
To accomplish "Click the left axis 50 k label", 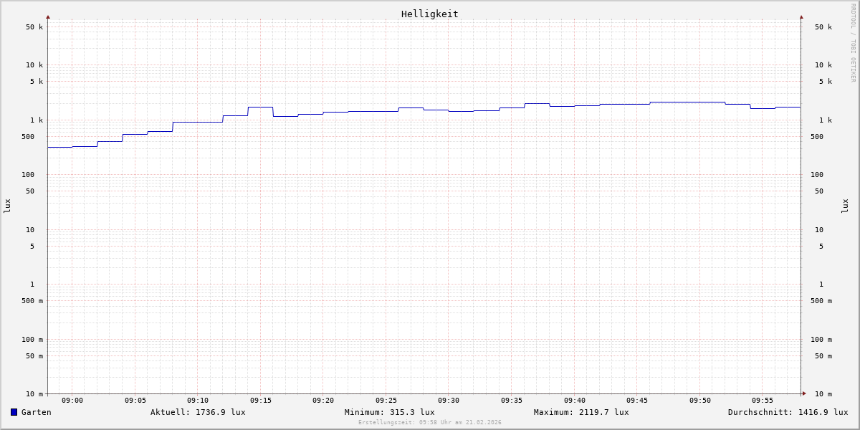I will [34, 27].
